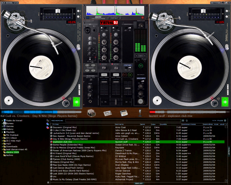Open the vertical Playlist side tab

coord(229,151)
